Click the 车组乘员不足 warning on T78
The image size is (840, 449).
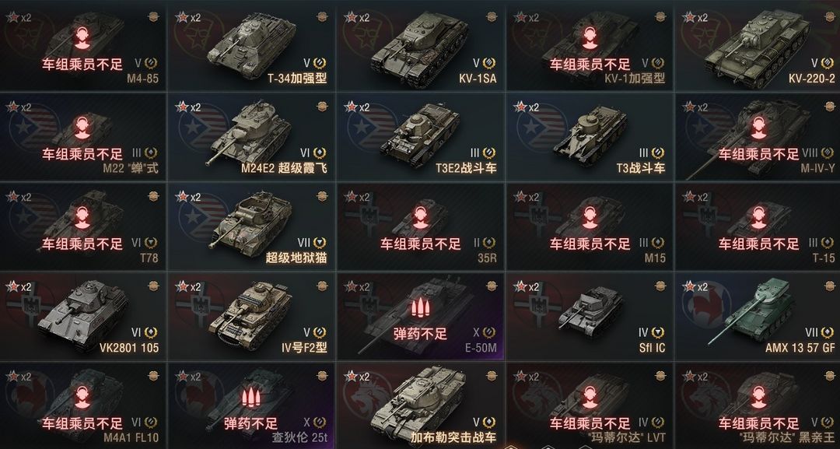click(x=82, y=244)
